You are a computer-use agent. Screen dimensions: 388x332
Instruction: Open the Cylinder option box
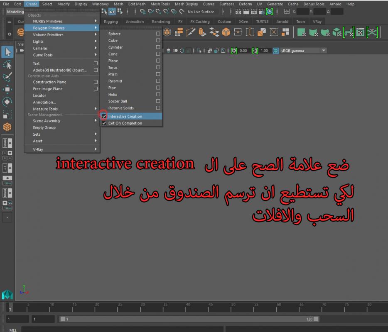pos(158,47)
